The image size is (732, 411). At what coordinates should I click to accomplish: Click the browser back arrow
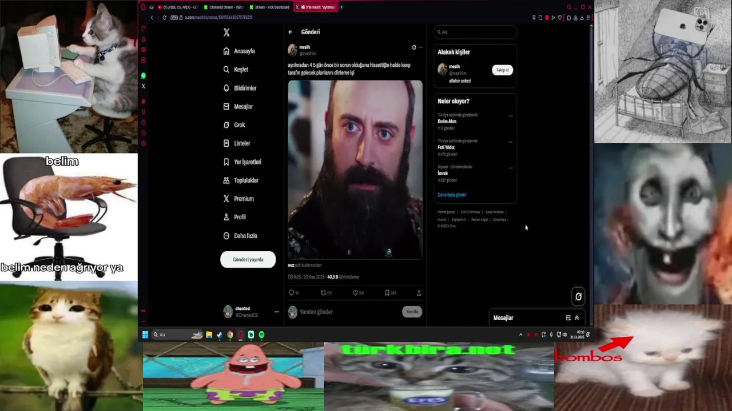(152, 18)
